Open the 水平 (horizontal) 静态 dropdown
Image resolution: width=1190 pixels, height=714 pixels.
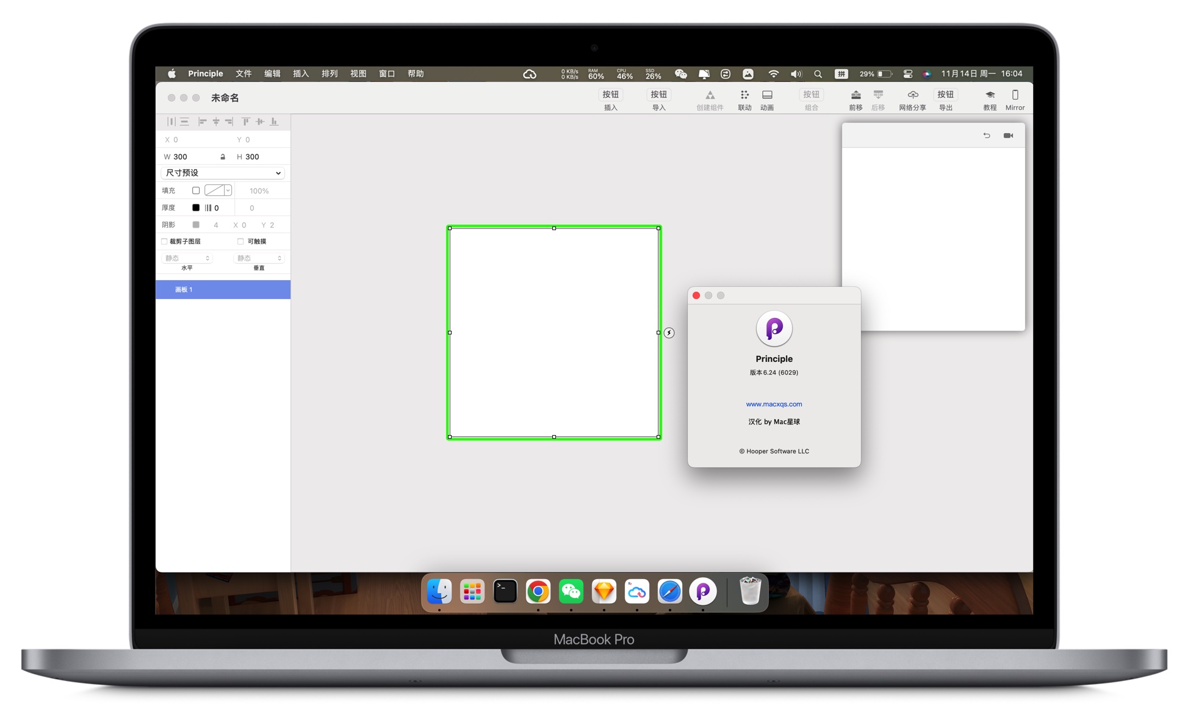click(x=187, y=258)
